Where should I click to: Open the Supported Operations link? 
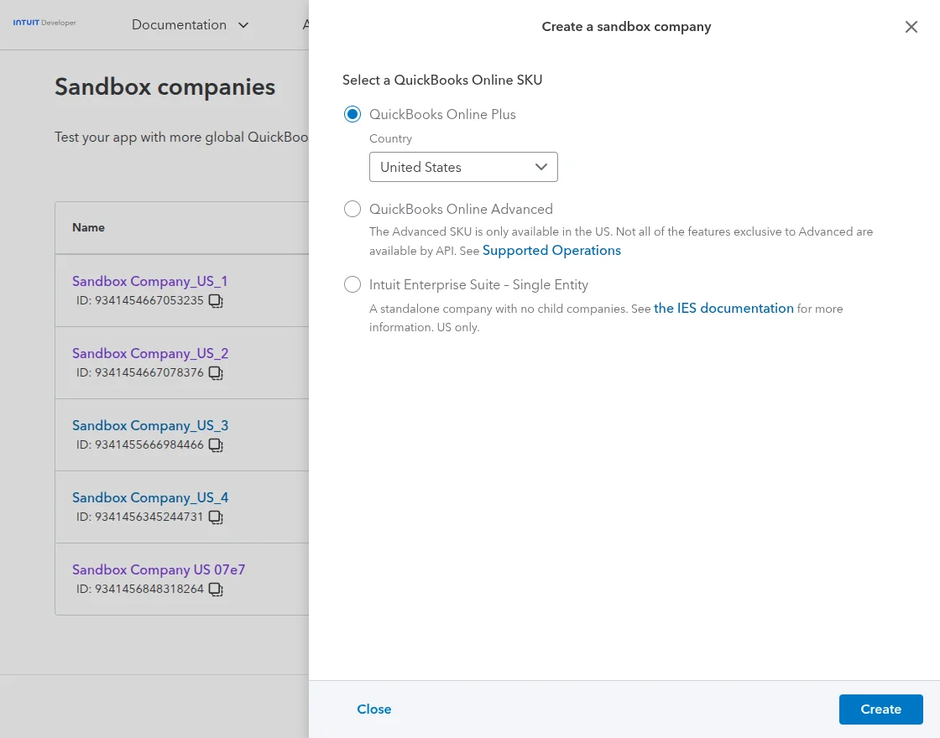tap(551, 251)
